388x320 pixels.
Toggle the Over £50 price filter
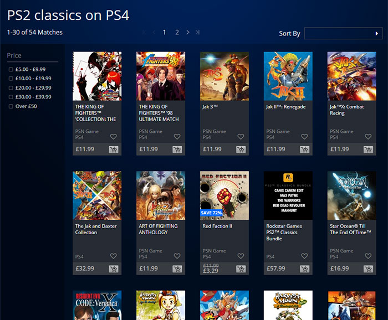(x=11, y=106)
